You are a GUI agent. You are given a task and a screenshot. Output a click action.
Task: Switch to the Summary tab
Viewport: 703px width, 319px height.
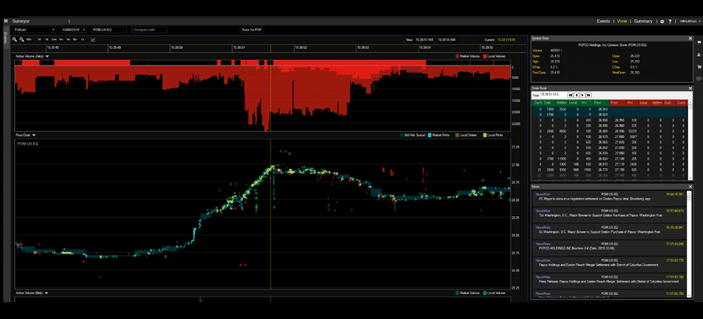pos(643,21)
